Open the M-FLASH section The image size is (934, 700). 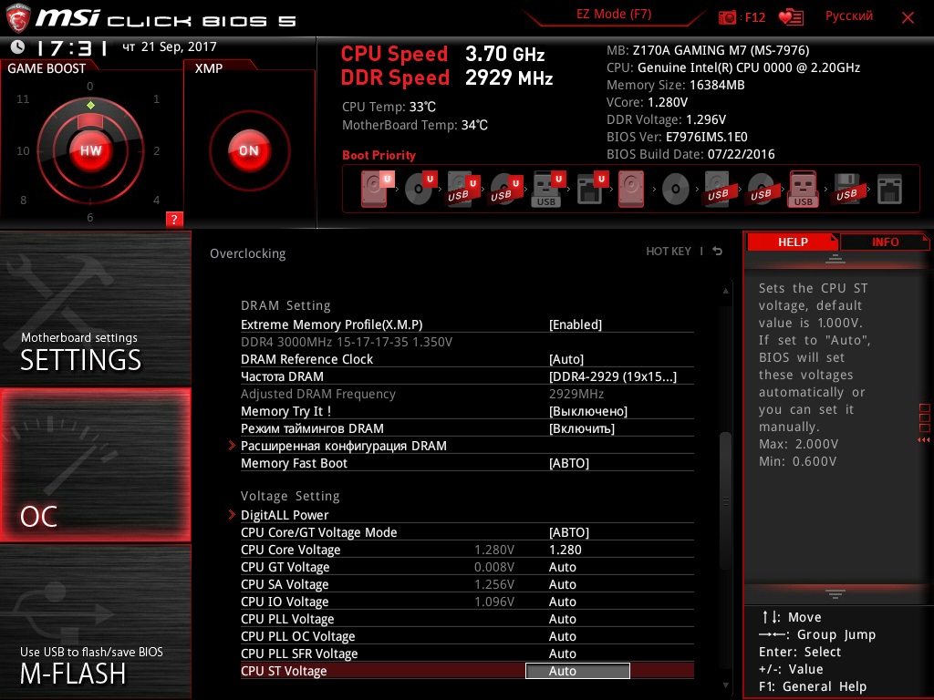(95, 622)
